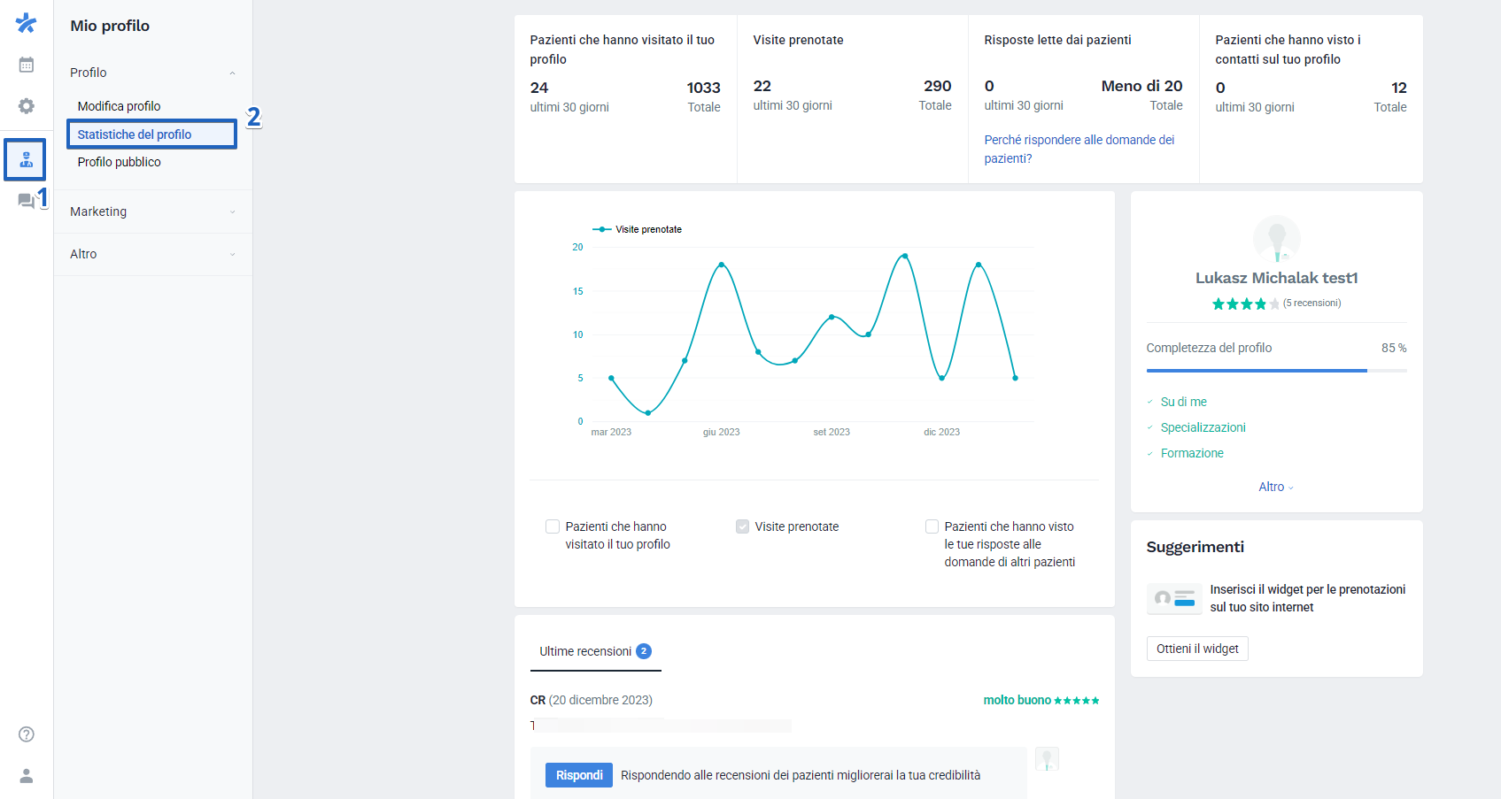Open the settings gear icon

(x=27, y=106)
